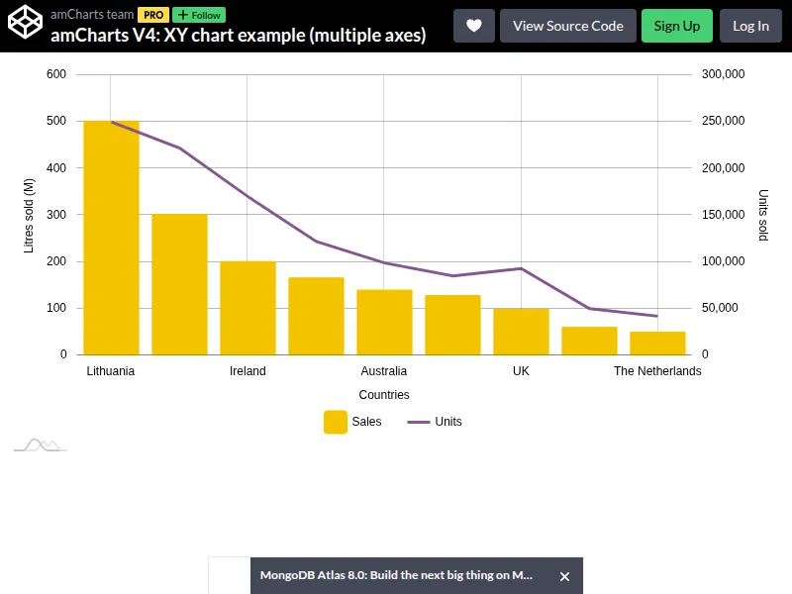Click the yellow Sales color swatch in the legend
The width and height of the screenshot is (792, 594).
[336, 421]
